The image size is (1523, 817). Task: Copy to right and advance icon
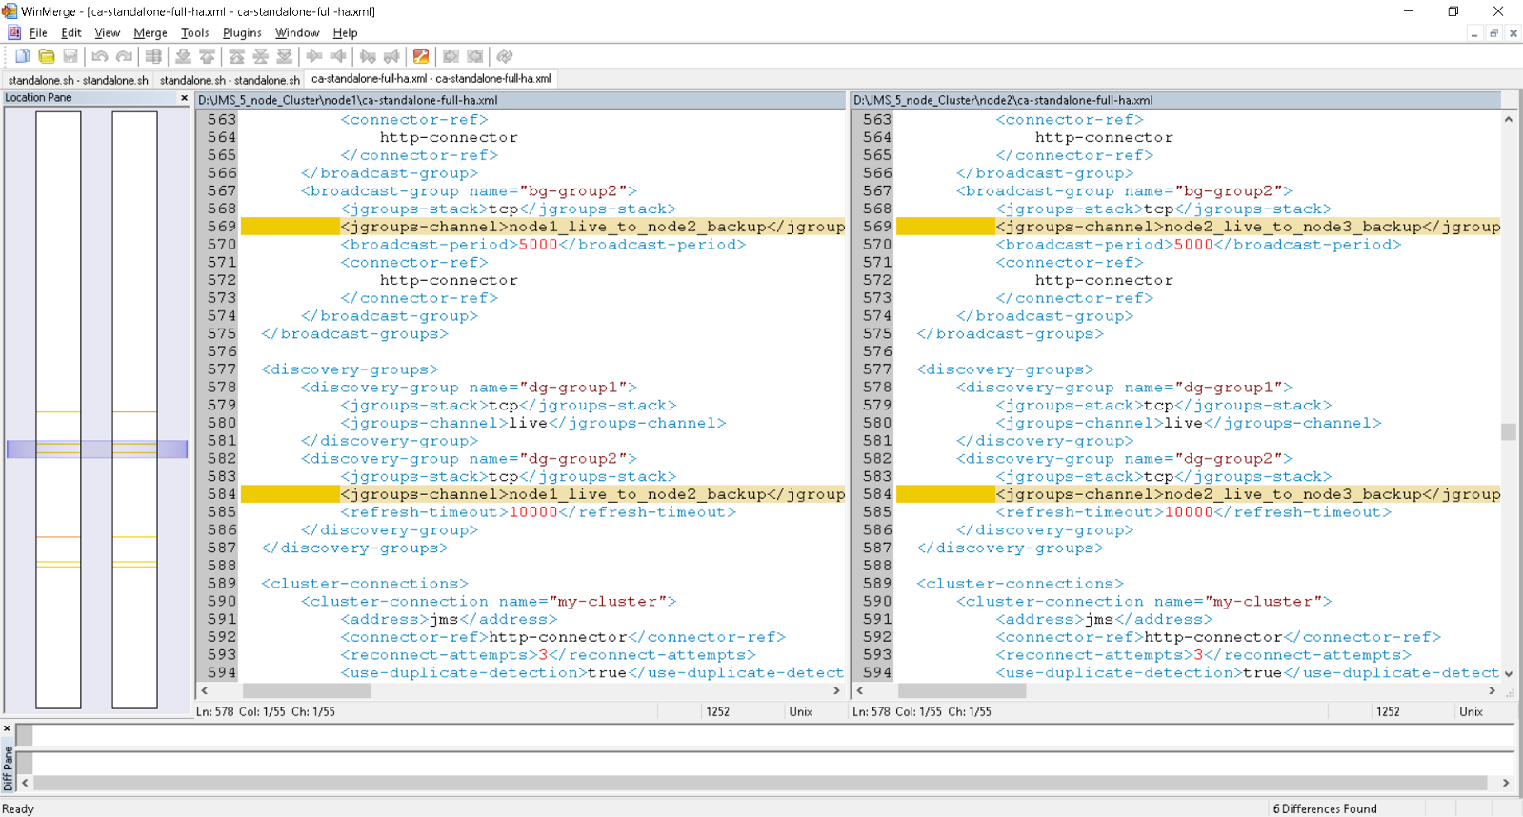[x=368, y=56]
